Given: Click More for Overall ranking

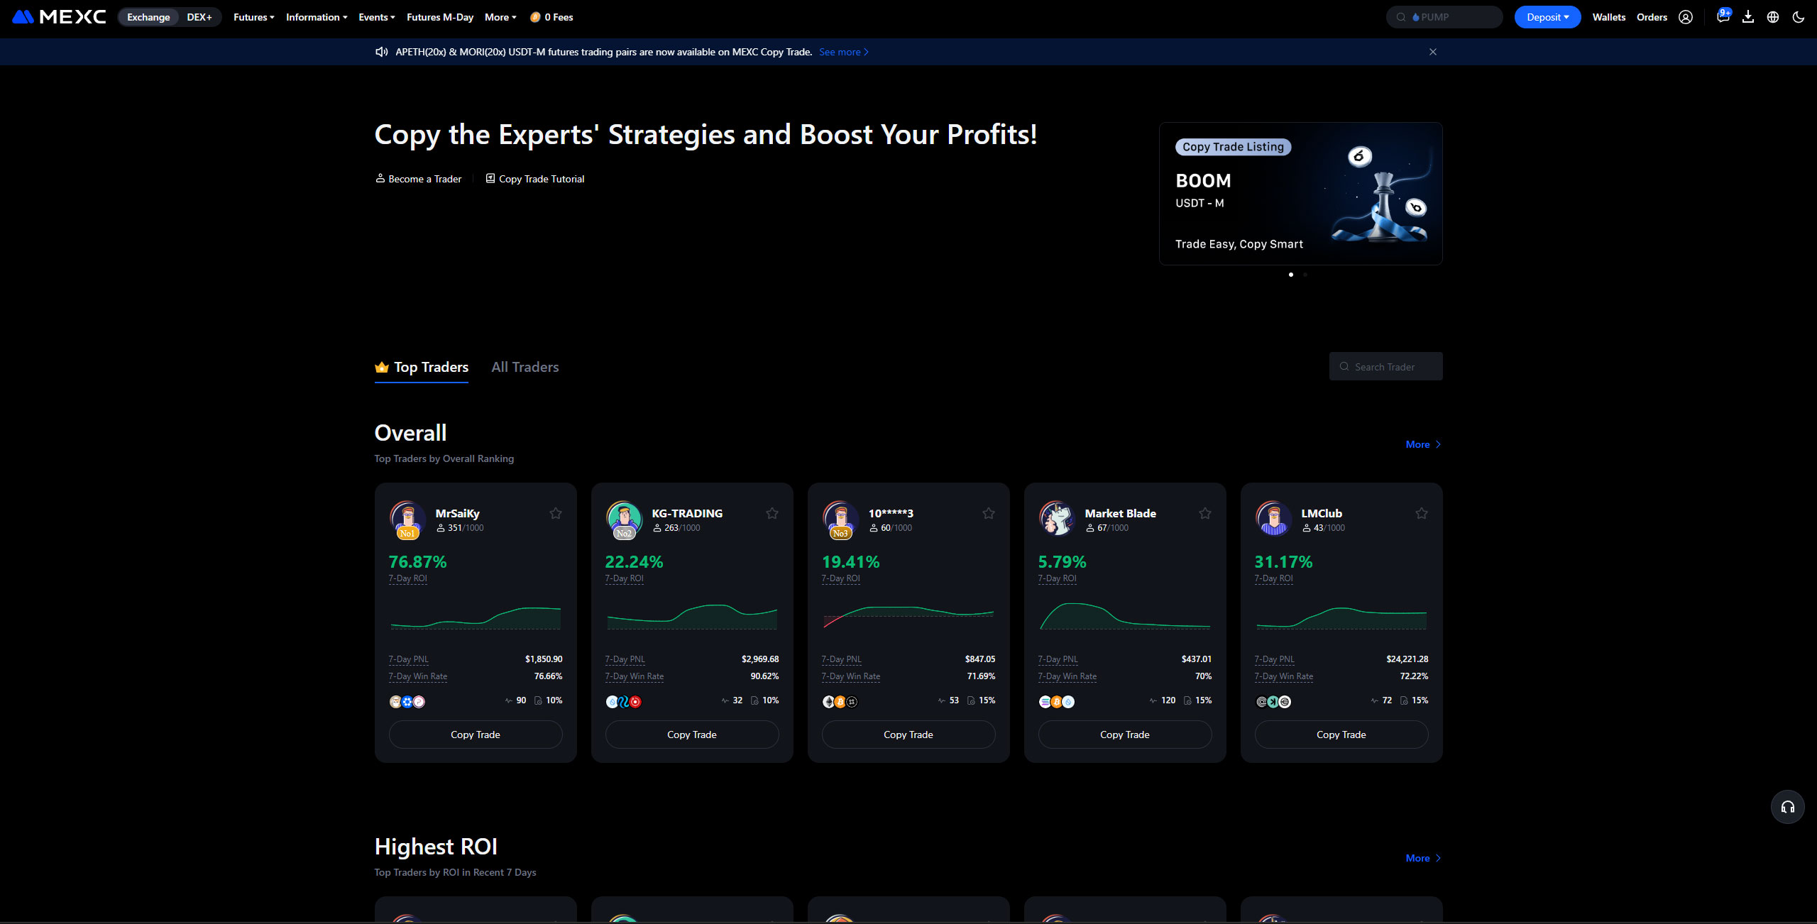Looking at the screenshot, I should (1423, 444).
